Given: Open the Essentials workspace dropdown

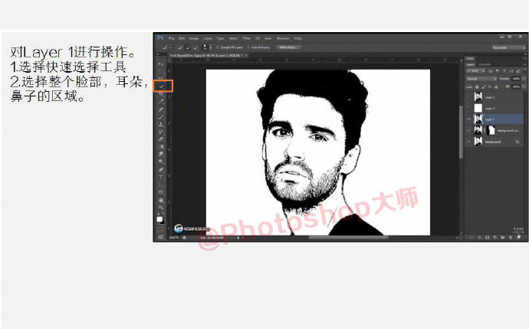Looking at the screenshot, I should click(508, 47).
